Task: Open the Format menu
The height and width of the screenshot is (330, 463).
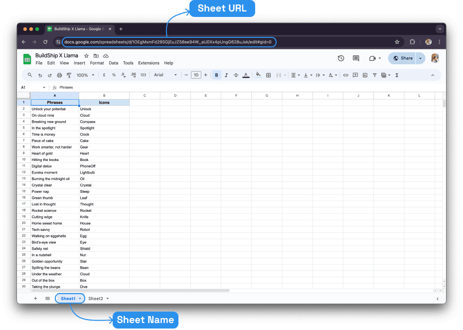Action: (97, 63)
